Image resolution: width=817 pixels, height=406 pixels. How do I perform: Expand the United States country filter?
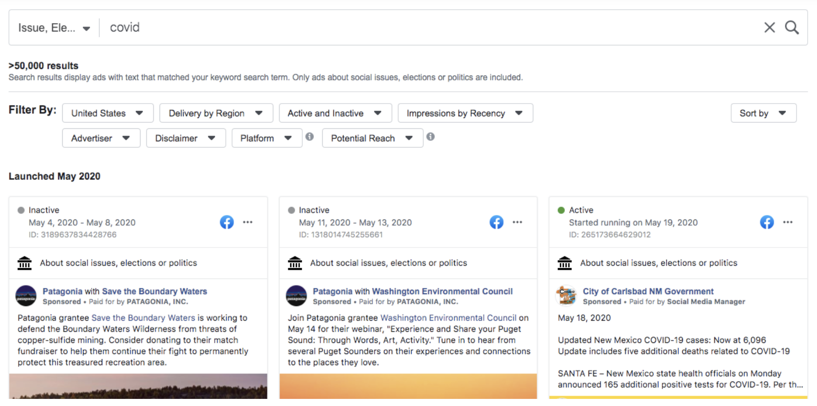[x=108, y=113]
